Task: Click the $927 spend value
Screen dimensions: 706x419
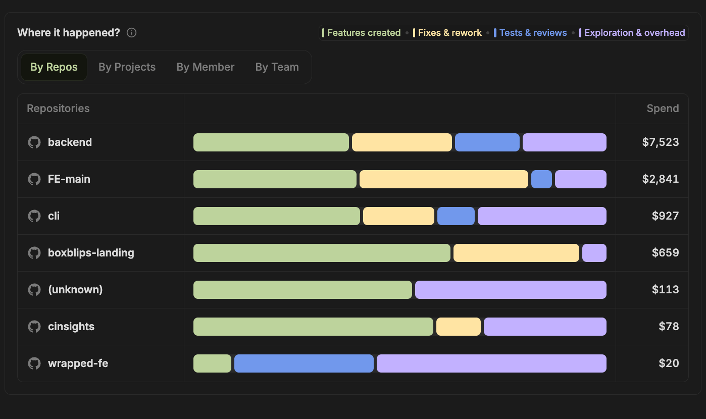Action: 665,216
